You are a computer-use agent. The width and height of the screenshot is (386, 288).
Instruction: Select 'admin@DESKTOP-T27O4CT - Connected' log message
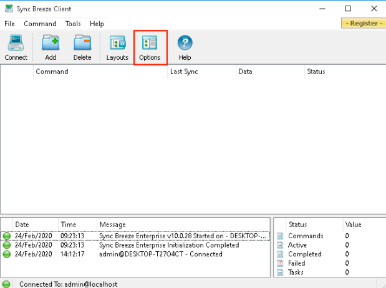pyautogui.click(x=161, y=254)
